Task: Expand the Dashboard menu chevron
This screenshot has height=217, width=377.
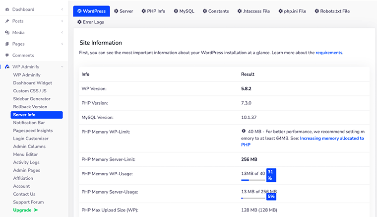Action: pos(62,9)
